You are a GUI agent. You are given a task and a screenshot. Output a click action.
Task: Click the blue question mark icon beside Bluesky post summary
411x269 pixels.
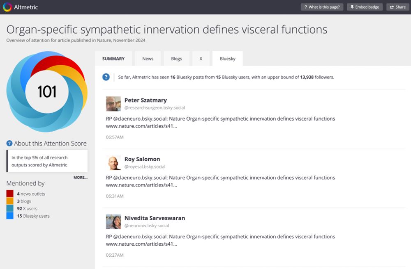pyautogui.click(x=106, y=77)
